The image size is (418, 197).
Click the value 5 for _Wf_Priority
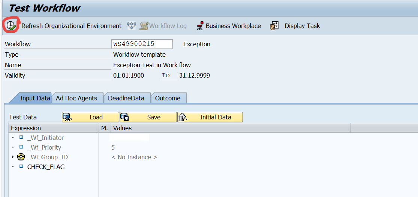[113, 147]
